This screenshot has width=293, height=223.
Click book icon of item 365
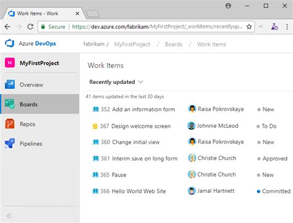pos(95,175)
